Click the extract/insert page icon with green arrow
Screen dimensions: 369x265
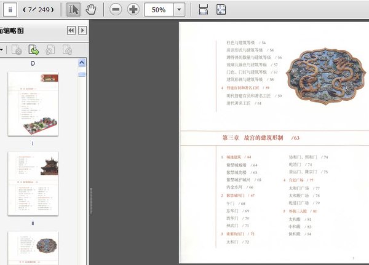coord(34,50)
